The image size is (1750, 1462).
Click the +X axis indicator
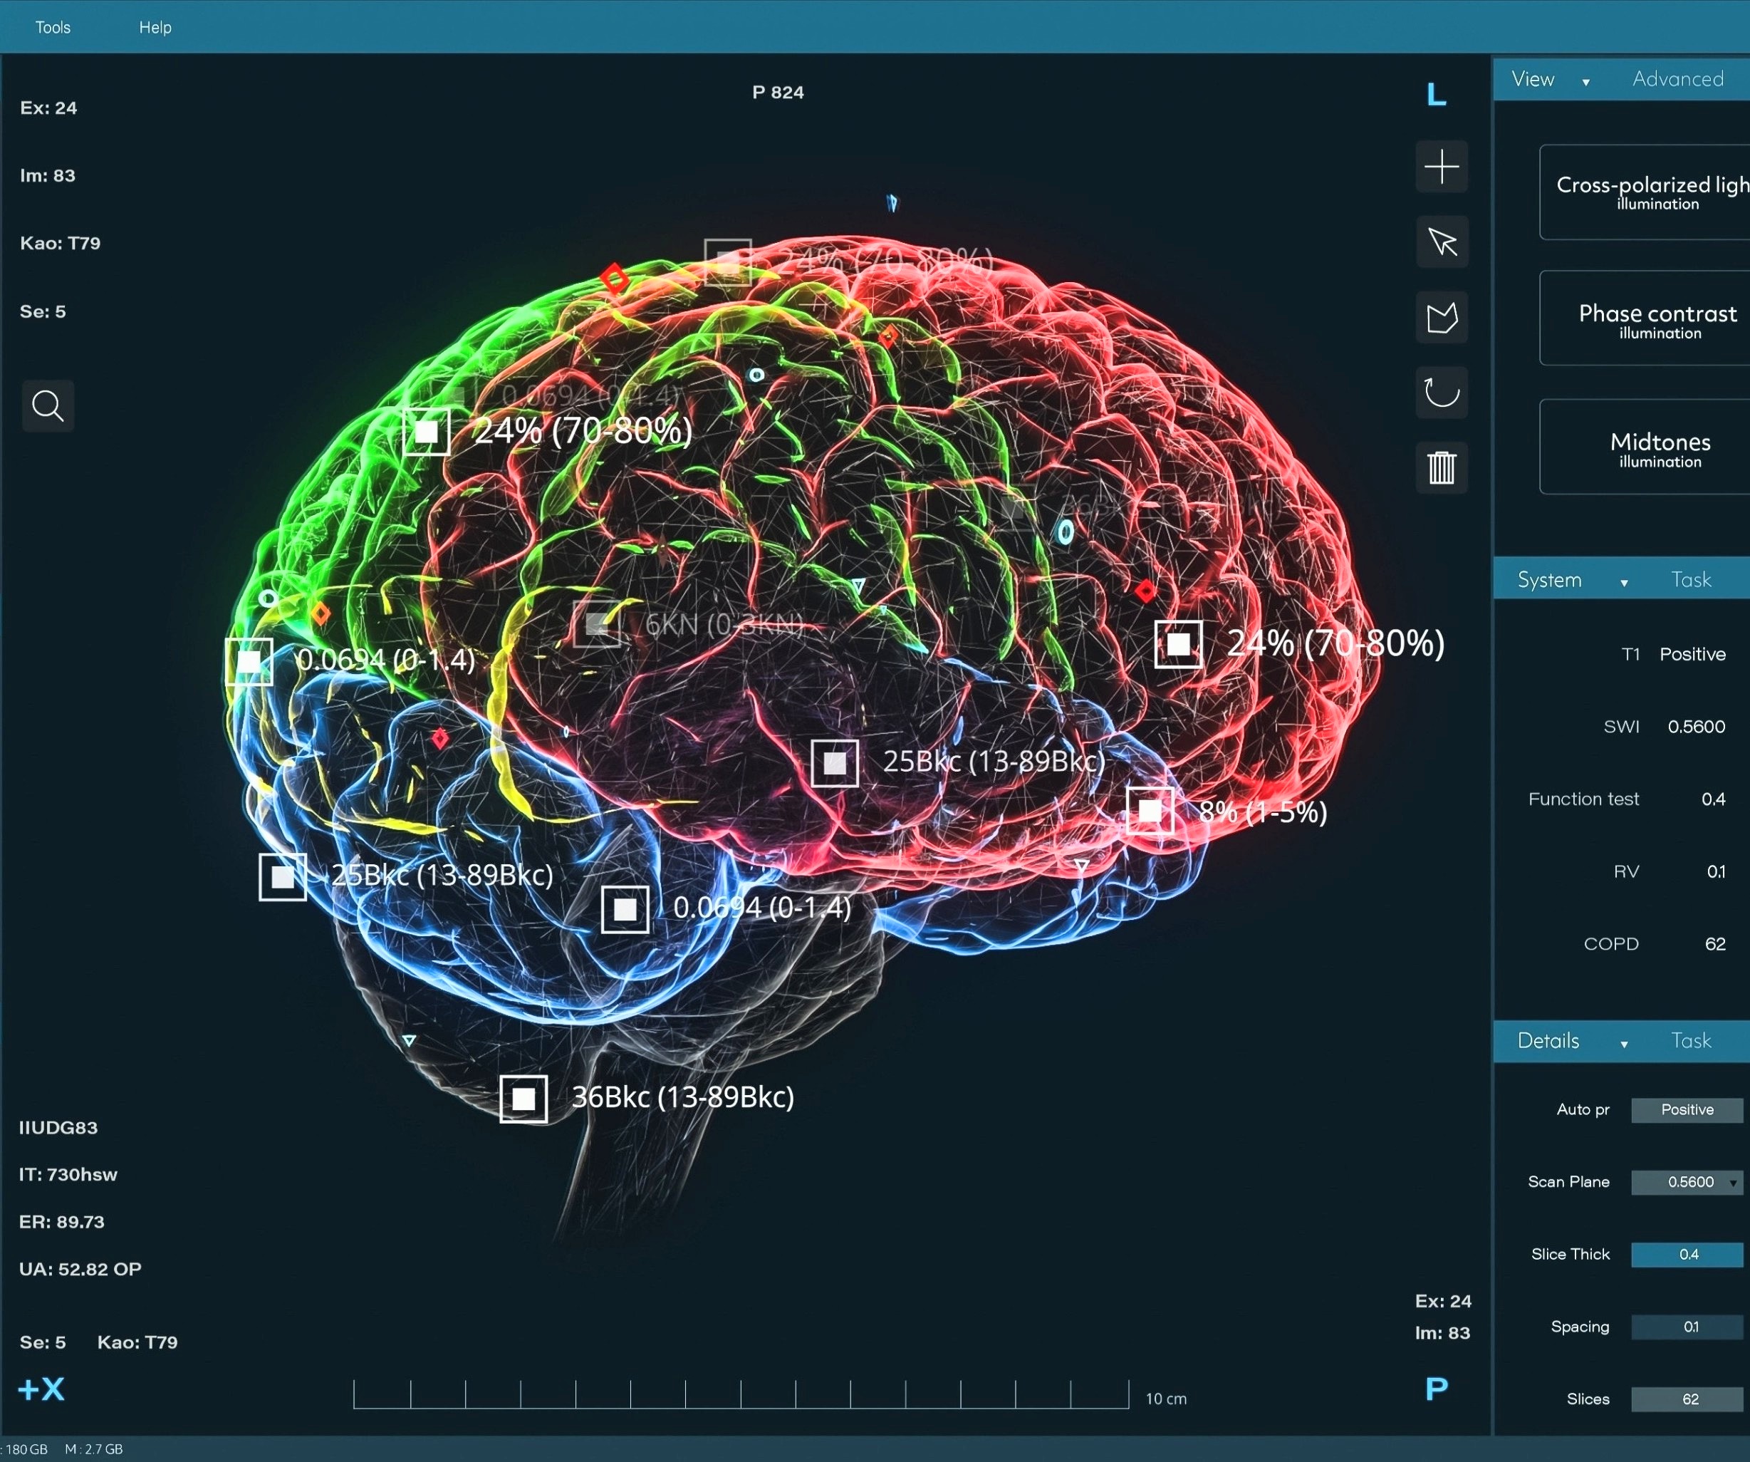[x=41, y=1389]
